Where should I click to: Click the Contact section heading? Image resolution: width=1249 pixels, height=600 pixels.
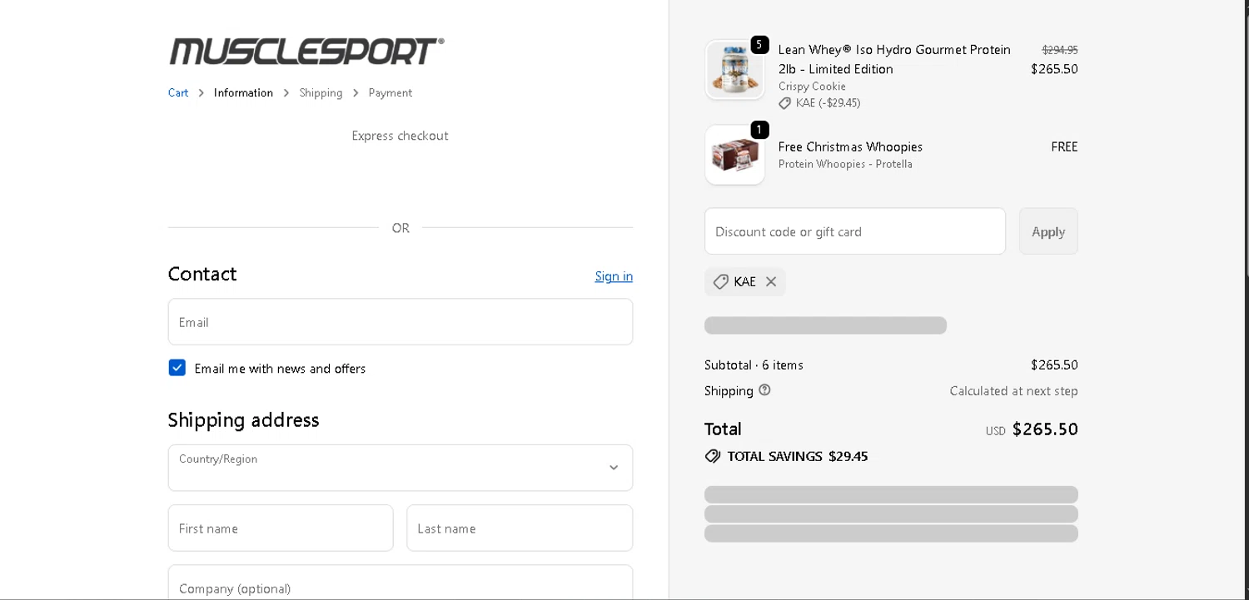(x=202, y=274)
